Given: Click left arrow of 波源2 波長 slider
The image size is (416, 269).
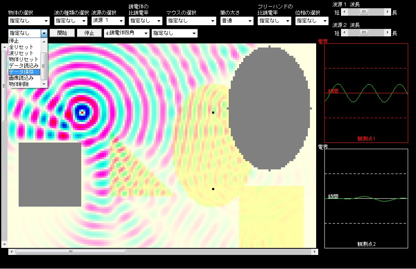Looking at the screenshot, I should (344, 33).
